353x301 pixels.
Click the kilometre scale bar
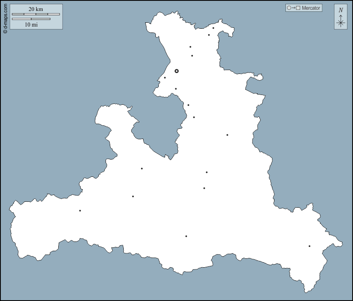point(36,14)
